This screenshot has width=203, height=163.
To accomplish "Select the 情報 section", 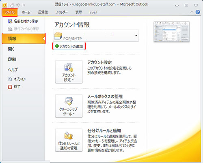I will [x=24, y=39].
